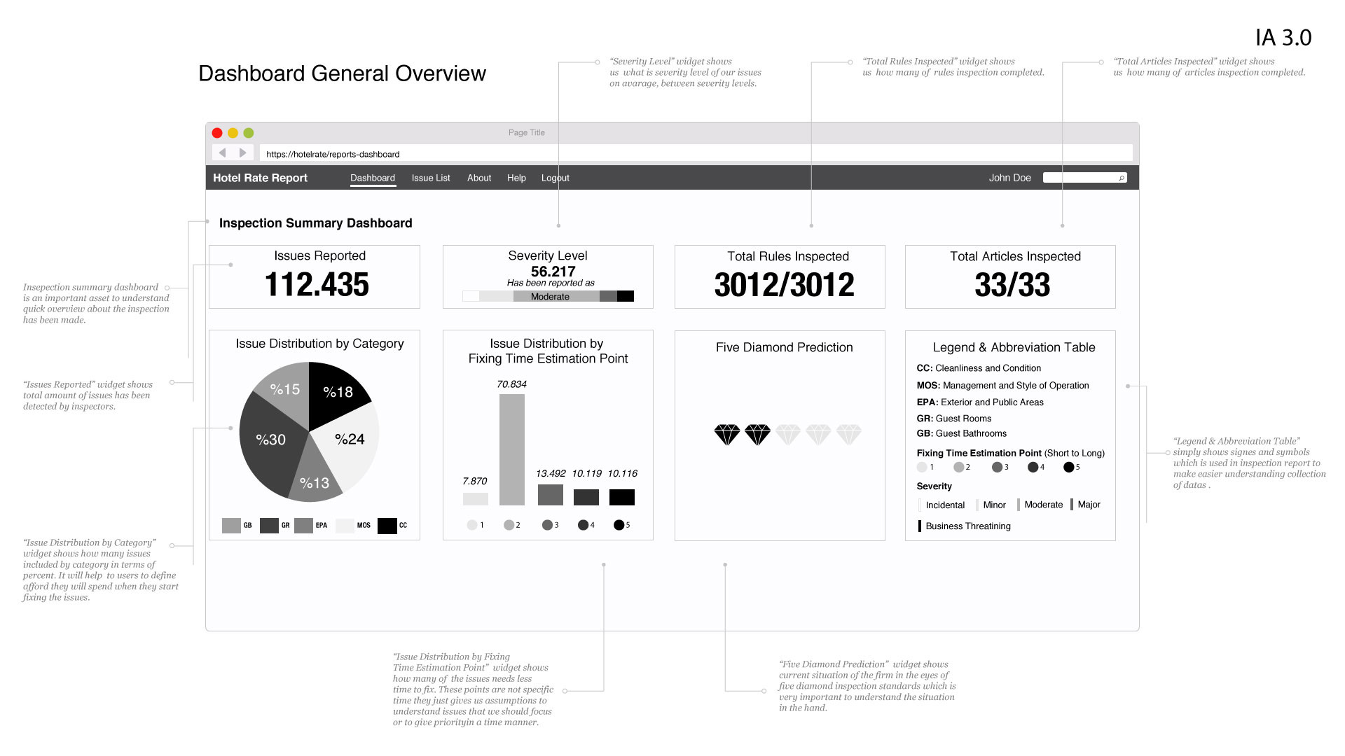
Task: Click the CC: Cleanliness and Condition line
Action: click(979, 368)
